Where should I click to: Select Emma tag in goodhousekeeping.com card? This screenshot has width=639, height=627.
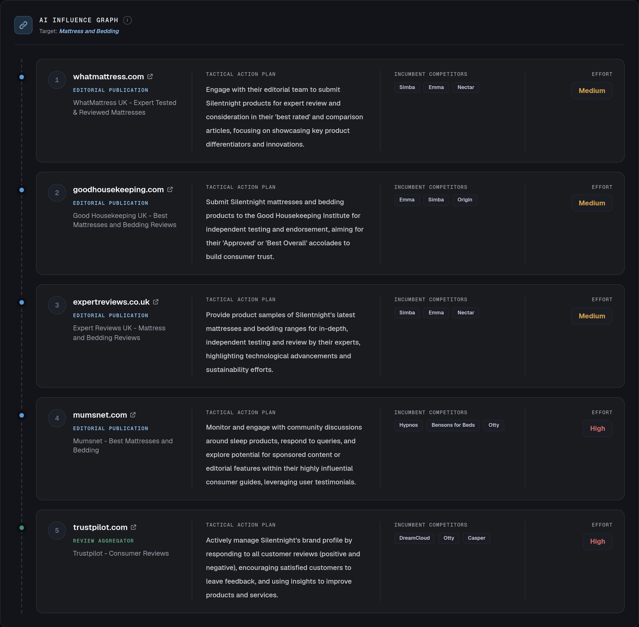click(x=407, y=200)
